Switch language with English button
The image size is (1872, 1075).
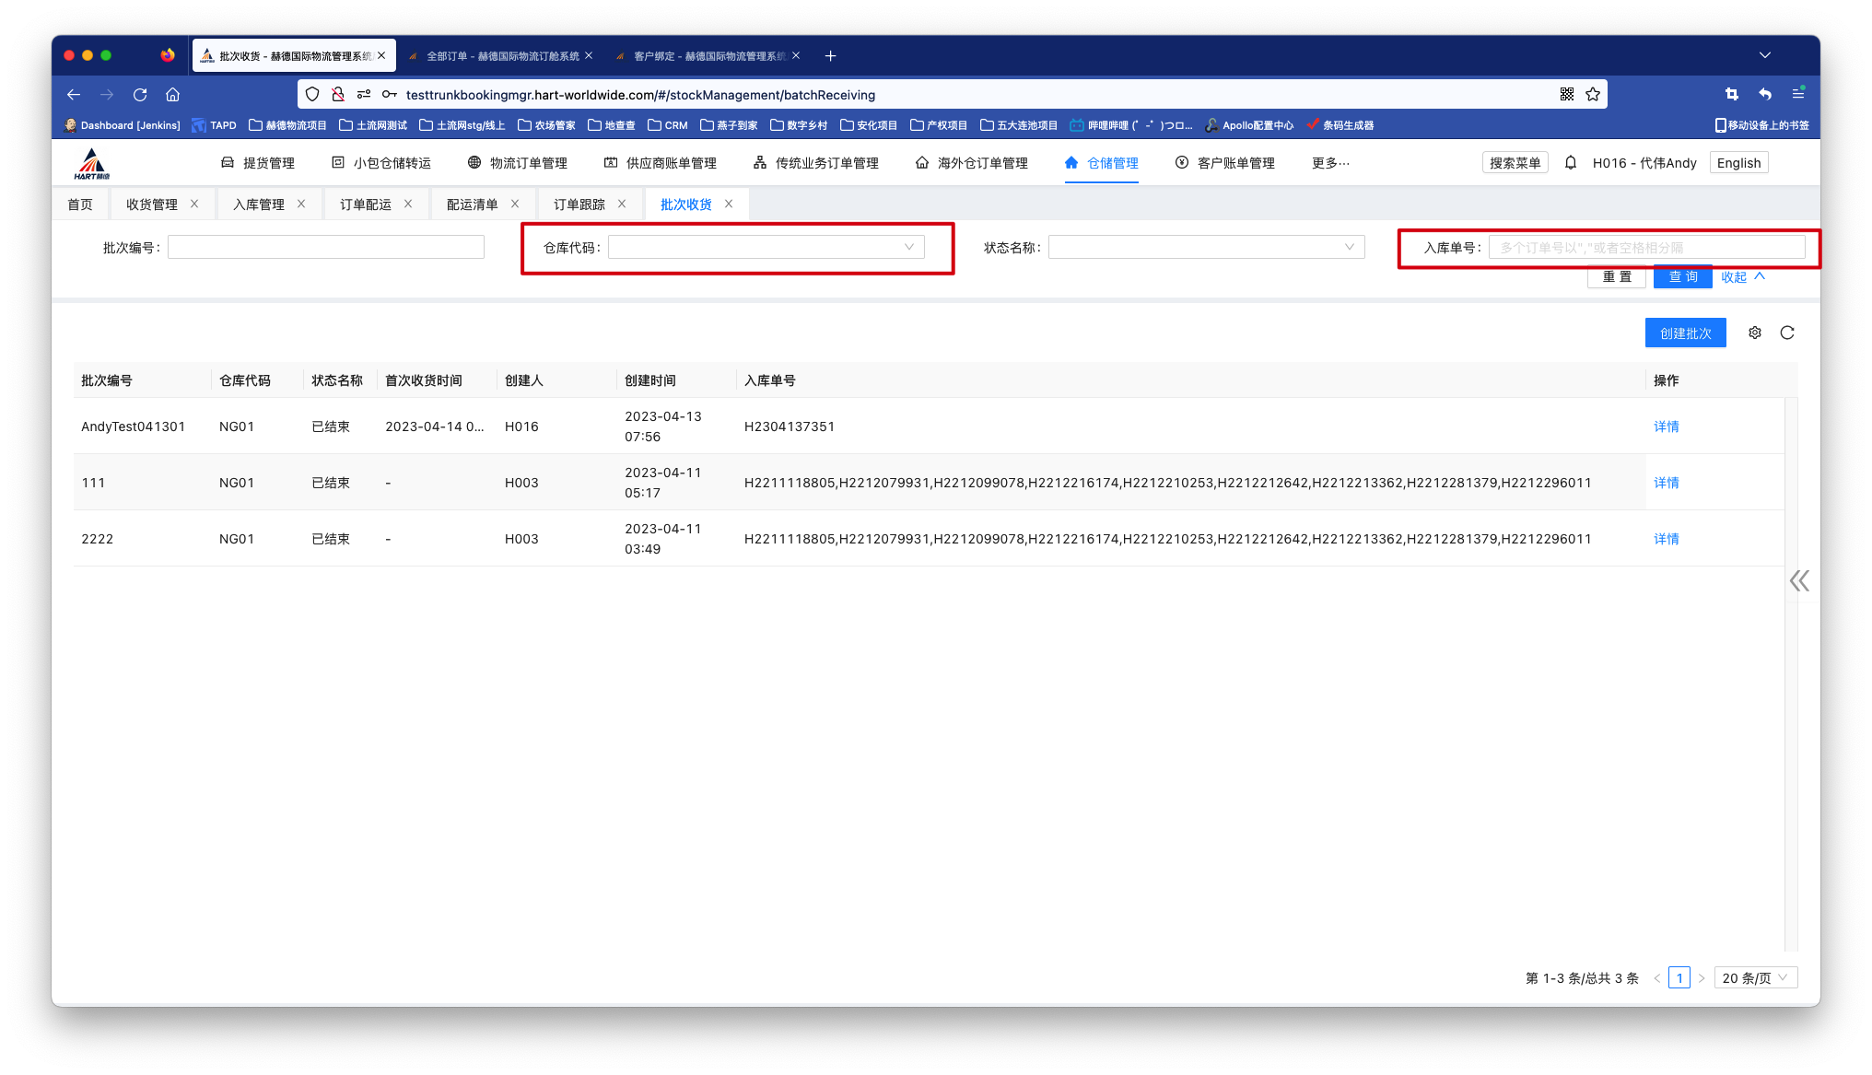coord(1738,163)
